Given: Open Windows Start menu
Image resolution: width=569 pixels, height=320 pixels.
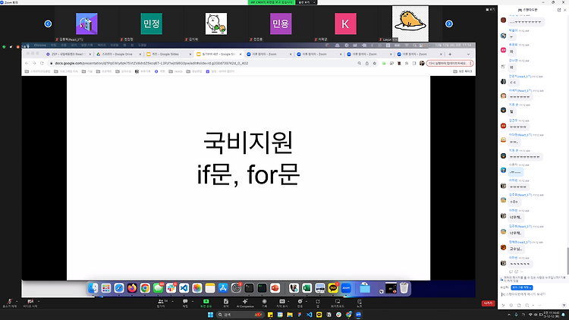Looking at the screenshot, I should 210,315.
